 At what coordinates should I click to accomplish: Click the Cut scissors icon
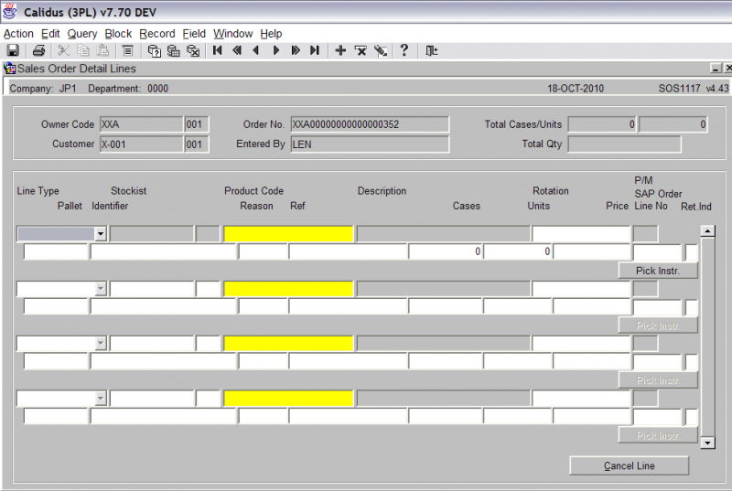pos(63,50)
